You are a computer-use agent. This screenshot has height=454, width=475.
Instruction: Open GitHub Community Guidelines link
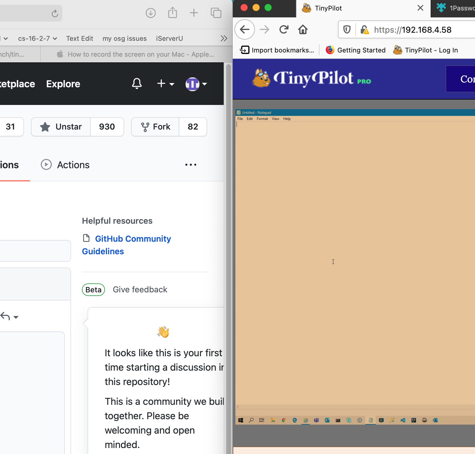[127, 245]
